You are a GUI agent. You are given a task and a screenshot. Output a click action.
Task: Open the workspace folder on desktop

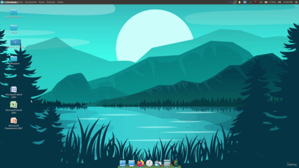coord(14,60)
